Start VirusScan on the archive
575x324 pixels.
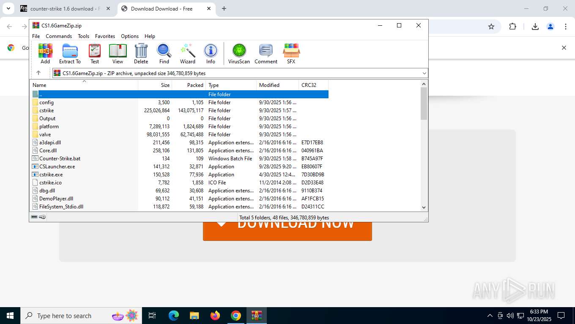coord(239,54)
